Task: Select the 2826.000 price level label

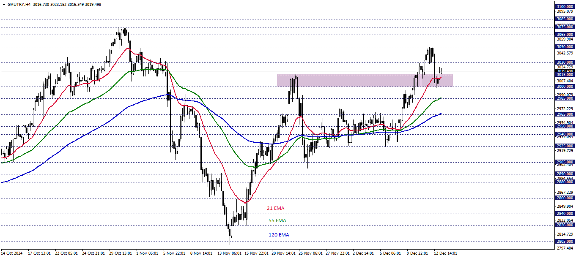Action: click(x=565, y=225)
